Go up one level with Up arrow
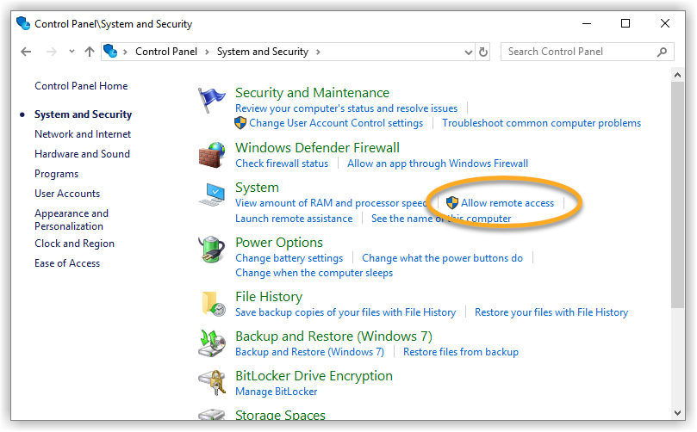Image resolution: width=697 pixels, height=432 pixels. (x=90, y=52)
